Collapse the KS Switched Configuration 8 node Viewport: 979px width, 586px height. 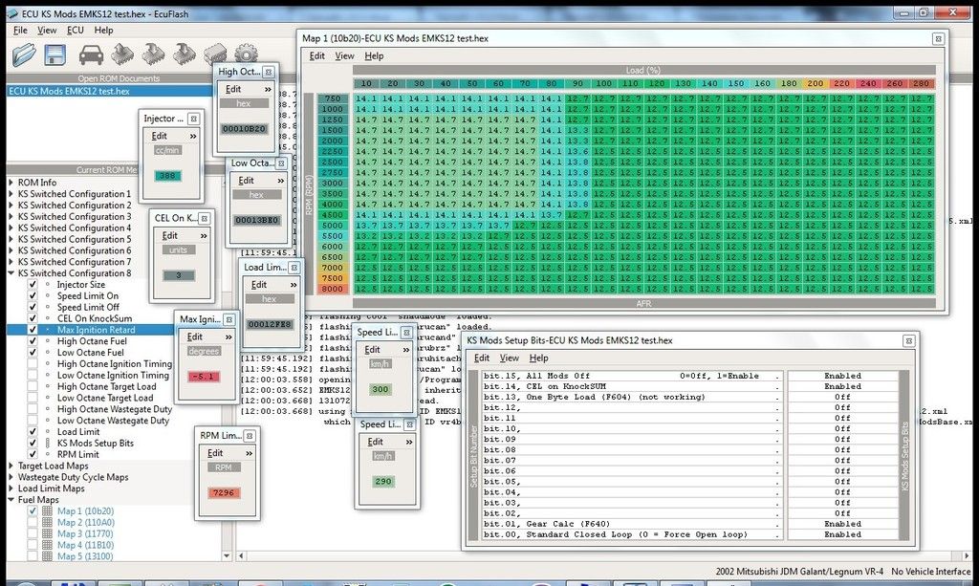(x=11, y=273)
